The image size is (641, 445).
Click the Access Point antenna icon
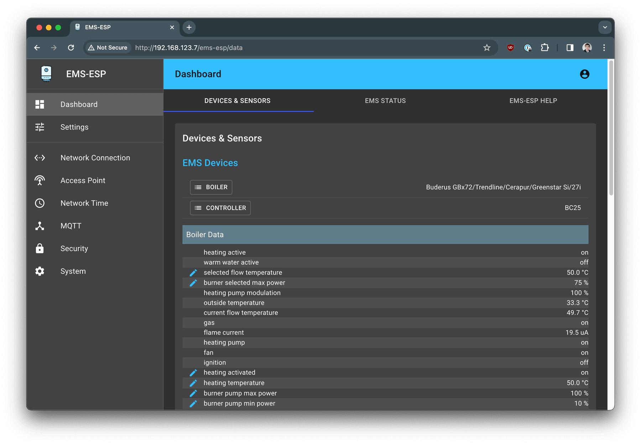39,180
